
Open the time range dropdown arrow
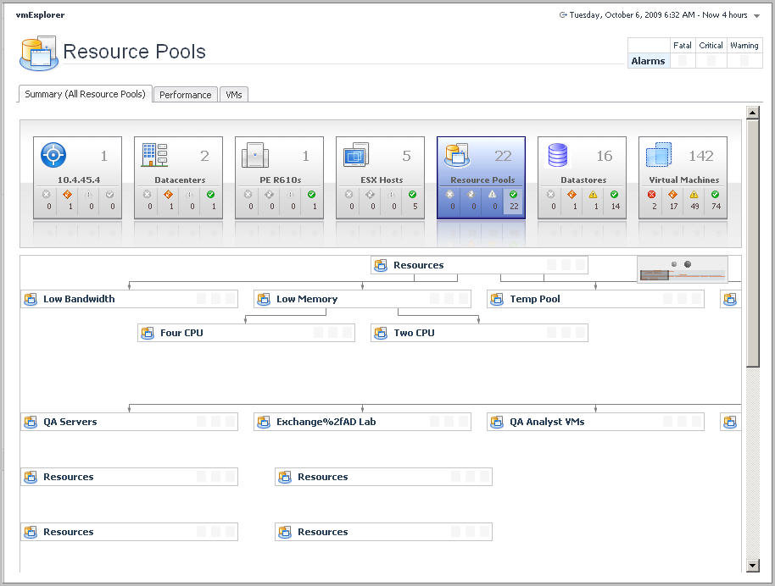756,15
